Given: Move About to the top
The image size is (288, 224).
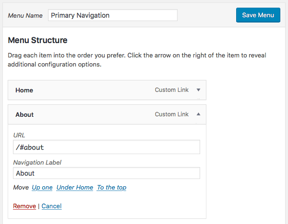Looking at the screenshot, I should click(x=112, y=187).
